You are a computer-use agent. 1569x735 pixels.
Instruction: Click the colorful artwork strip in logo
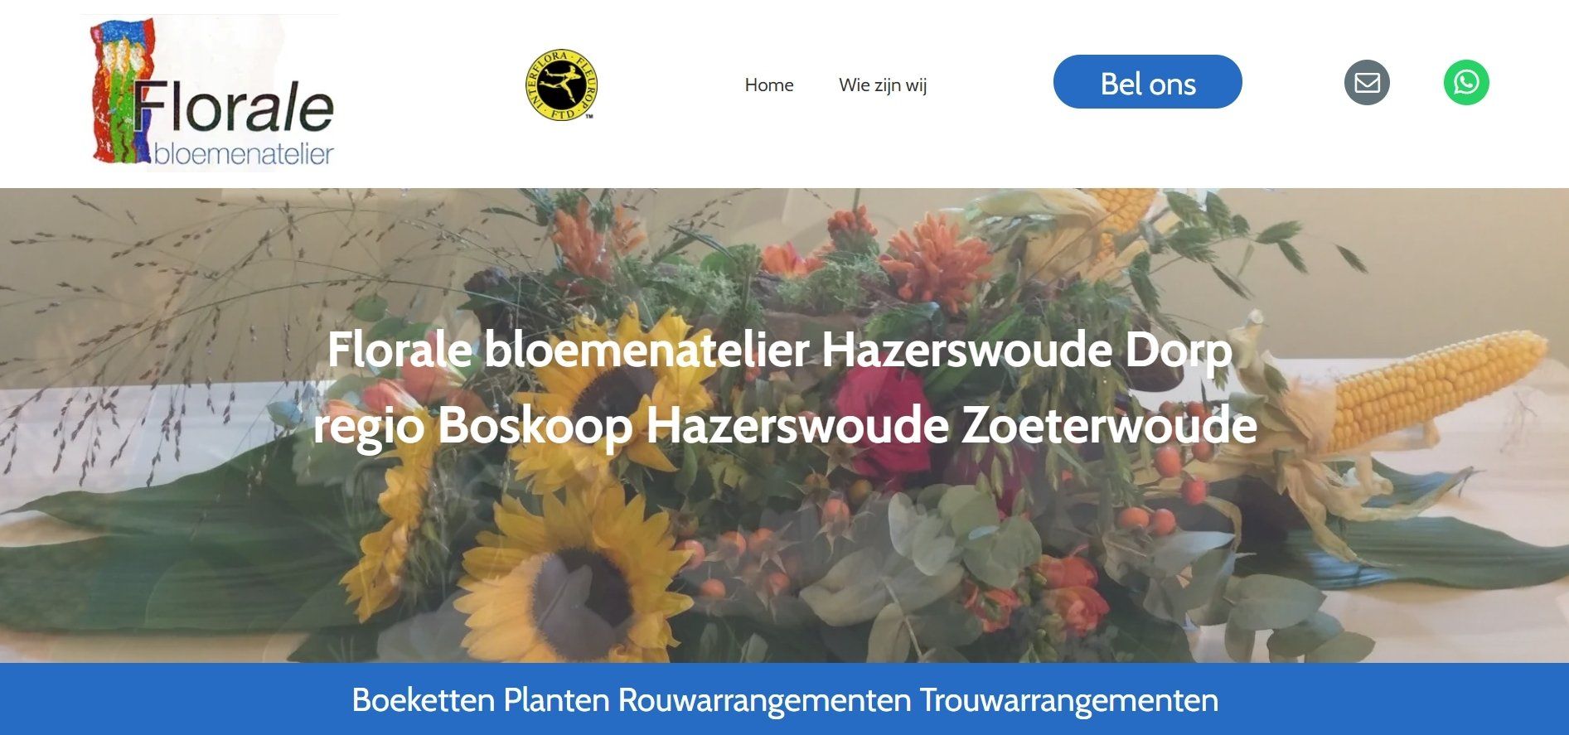[123, 91]
